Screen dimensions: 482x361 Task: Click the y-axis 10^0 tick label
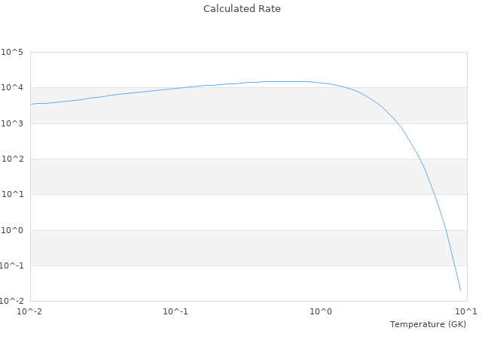point(12,230)
